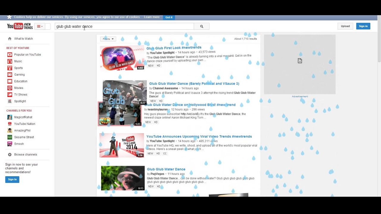Click the Browse channels plus icon
Screen dimensions: 381x214
coord(10,155)
